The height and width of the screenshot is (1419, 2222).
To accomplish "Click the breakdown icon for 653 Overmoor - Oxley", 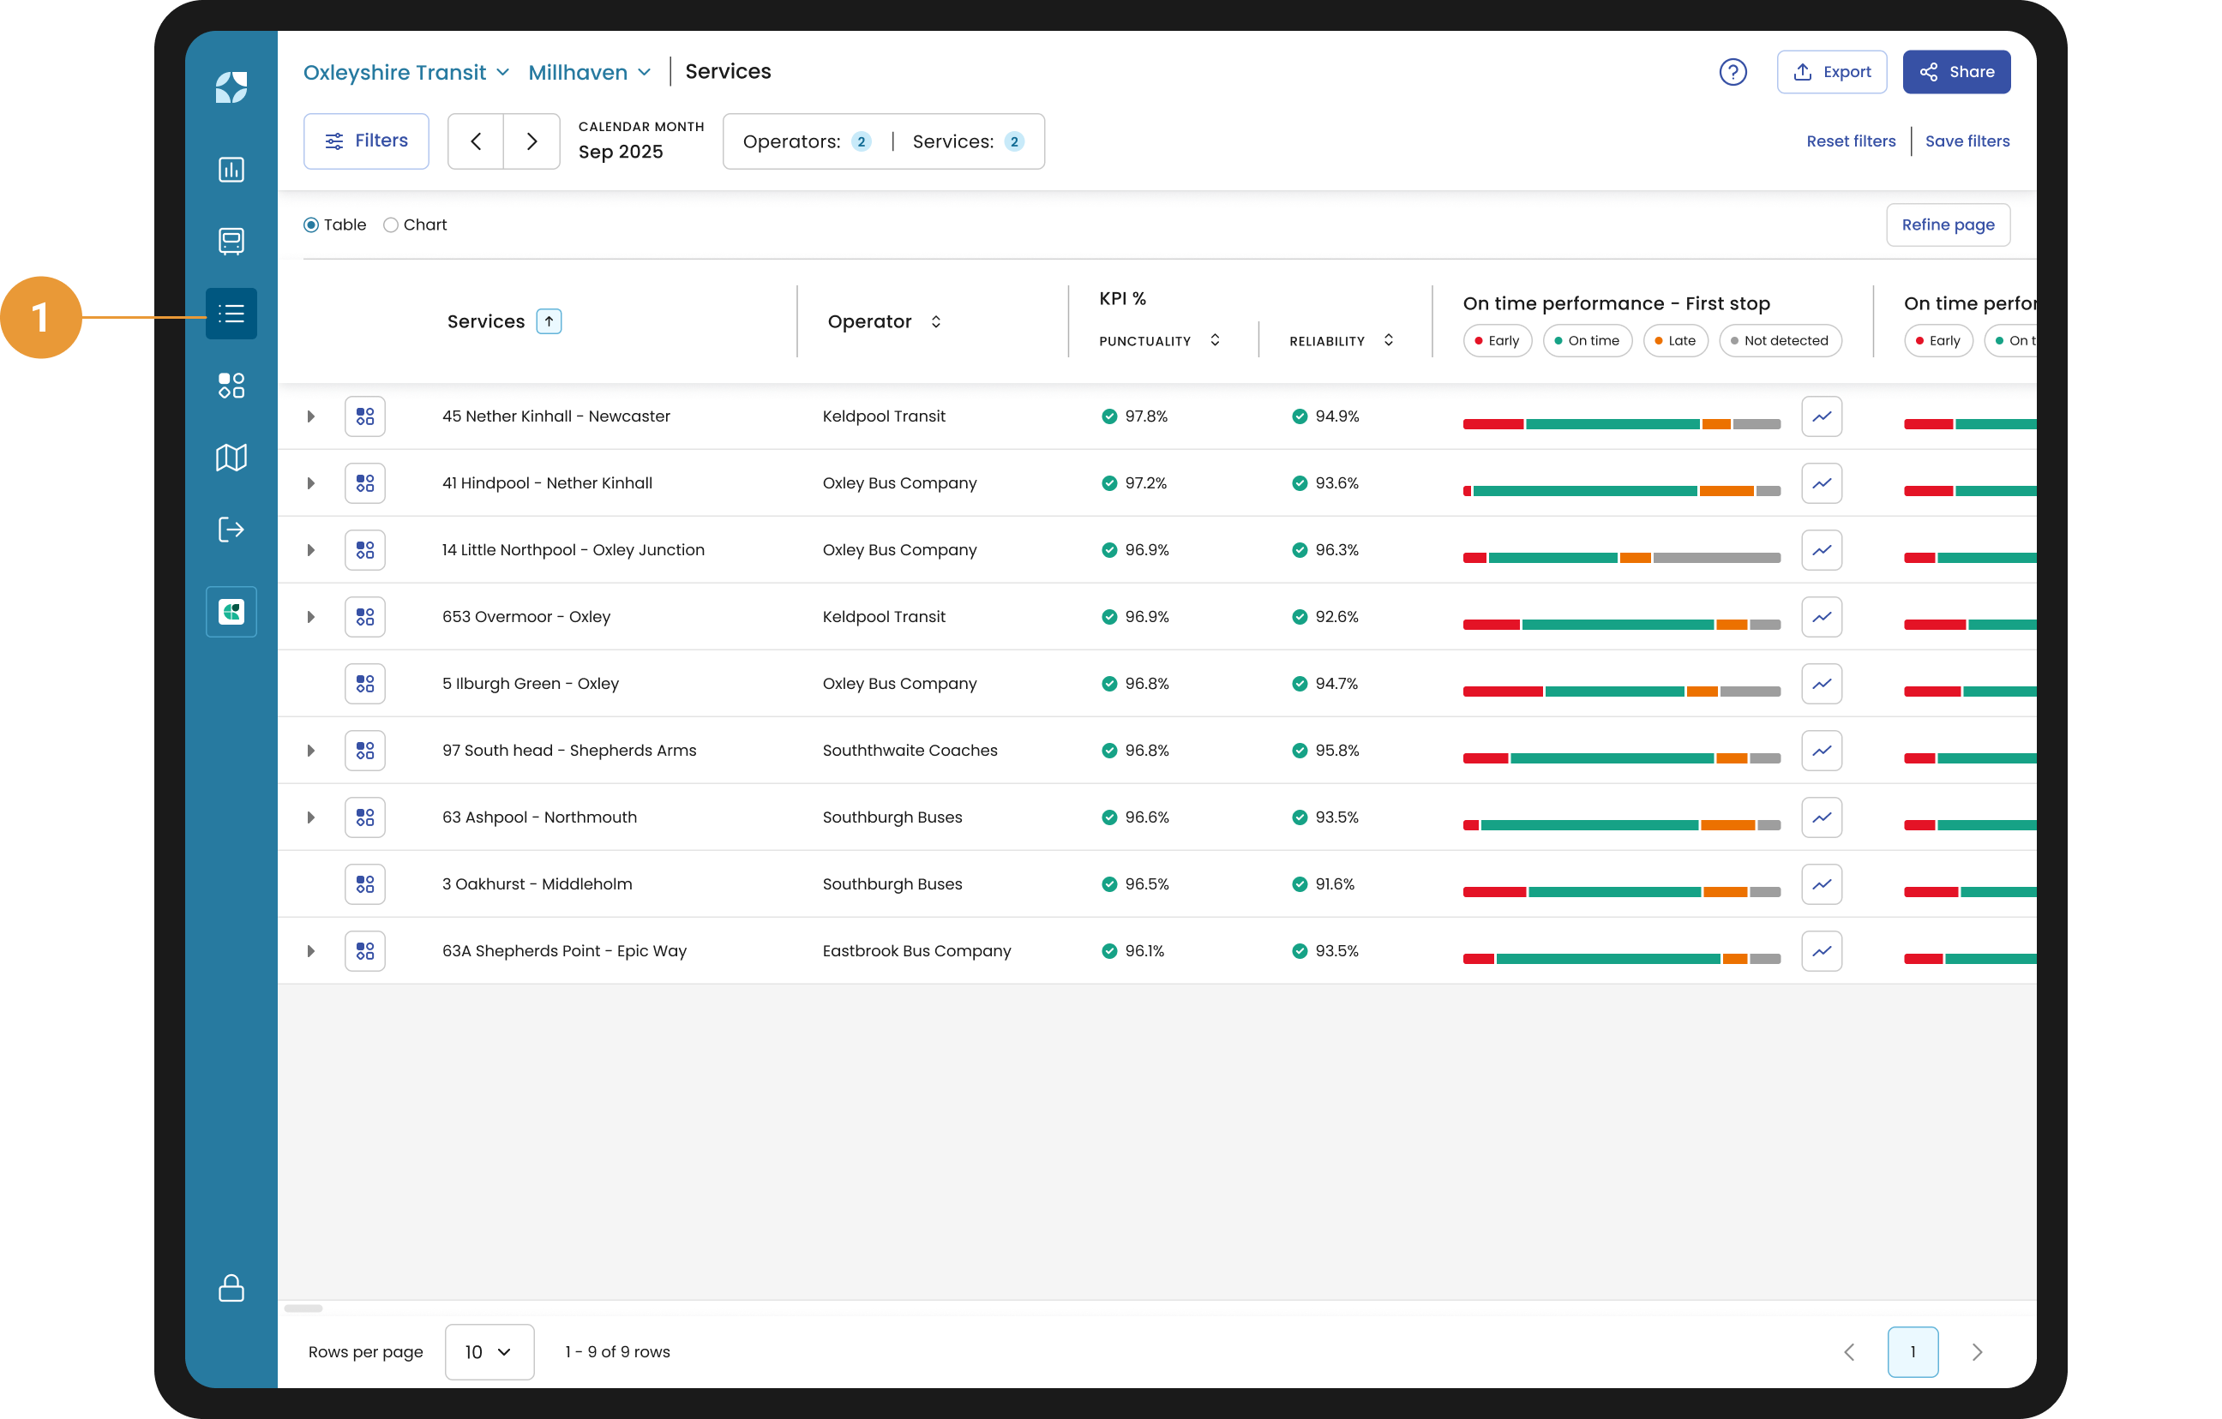I will tap(364, 617).
